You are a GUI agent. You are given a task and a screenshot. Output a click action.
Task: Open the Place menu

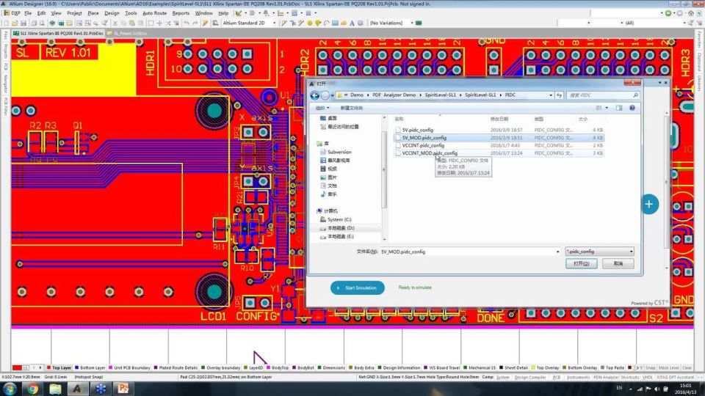93,13
